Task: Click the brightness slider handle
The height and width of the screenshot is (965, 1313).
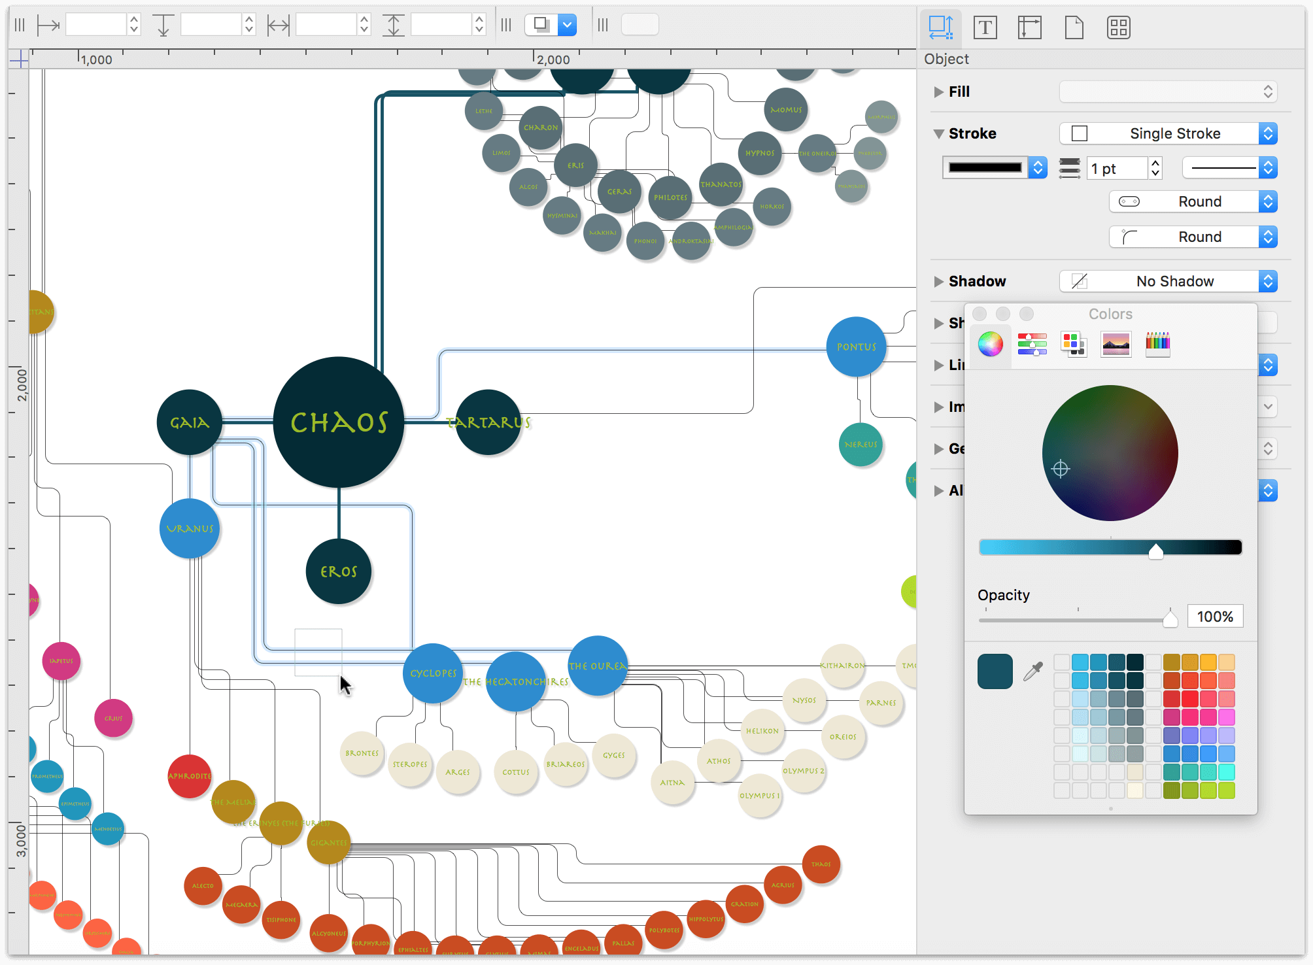Action: pos(1155,550)
